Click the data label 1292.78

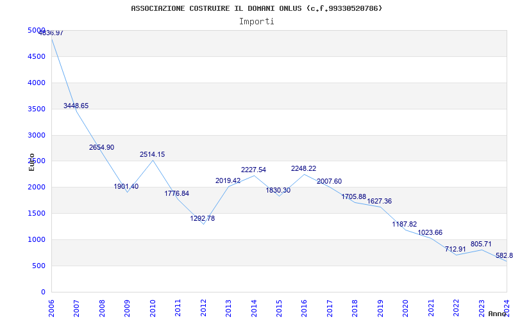203,218
